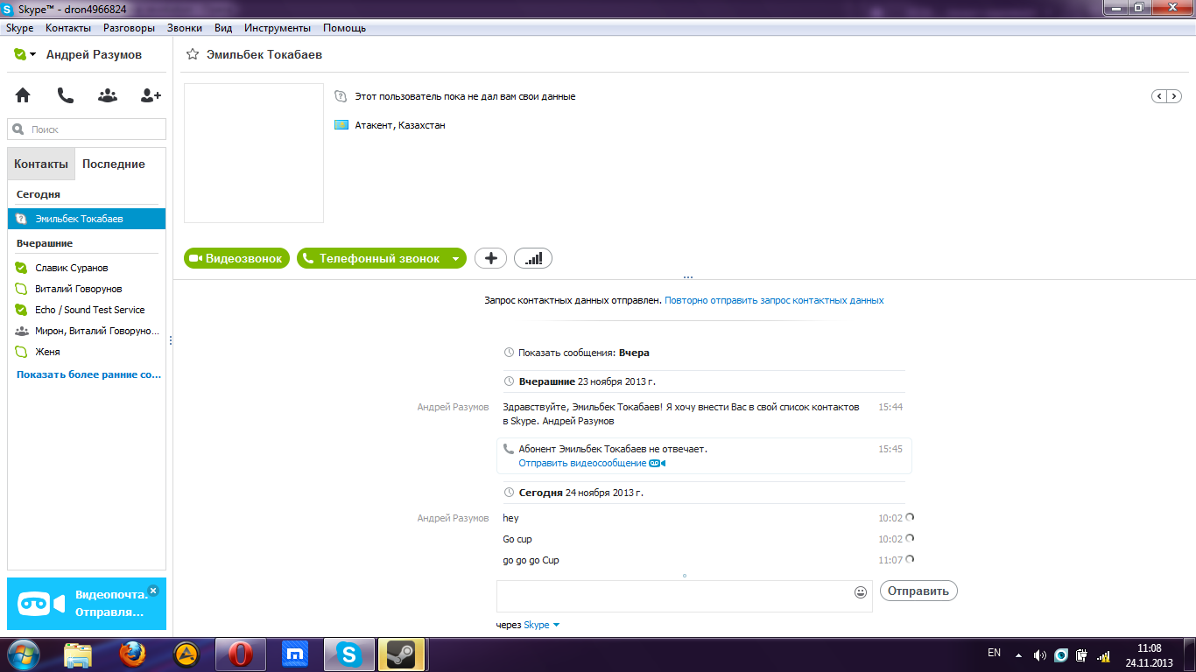The image size is (1196, 672).
Task: Open Steam from the taskbar
Action: pyautogui.click(x=401, y=654)
